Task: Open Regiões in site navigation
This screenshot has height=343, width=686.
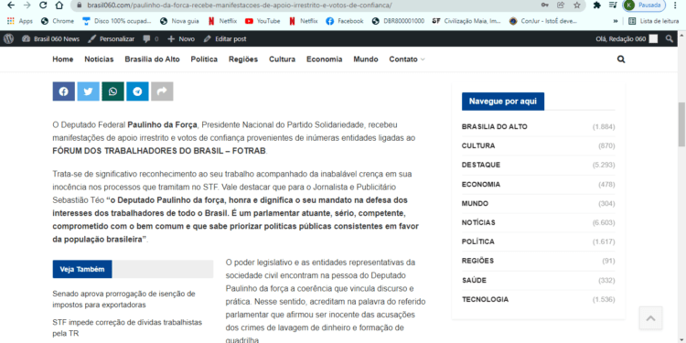Action: [x=243, y=59]
